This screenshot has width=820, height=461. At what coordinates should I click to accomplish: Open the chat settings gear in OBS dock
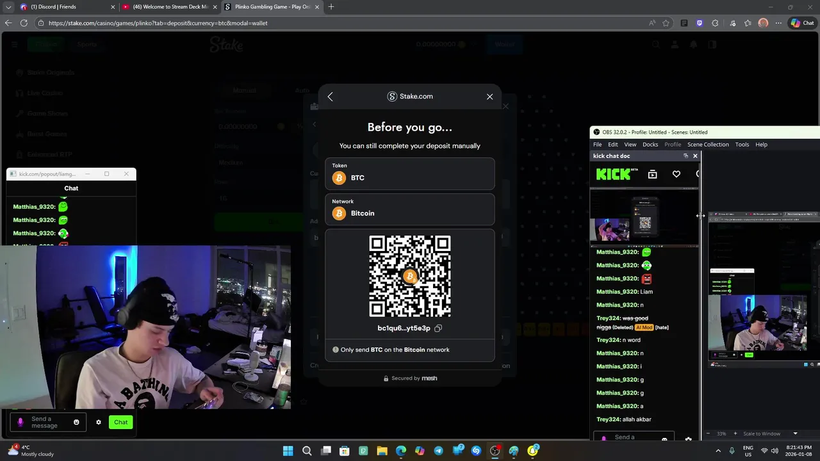pyautogui.click(x=688, y=439)
